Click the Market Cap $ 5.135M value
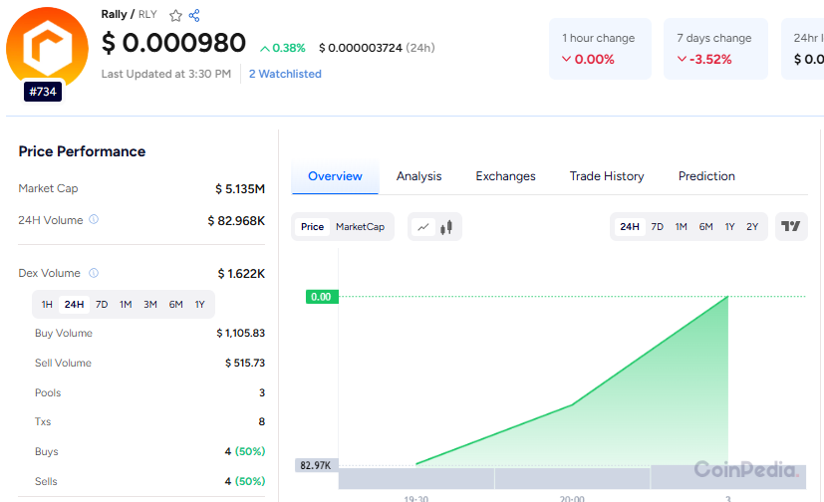 pyautogui.click(x=240, y=189)
